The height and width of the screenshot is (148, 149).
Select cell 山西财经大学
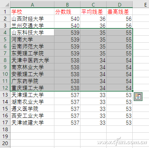pos(32,19)
